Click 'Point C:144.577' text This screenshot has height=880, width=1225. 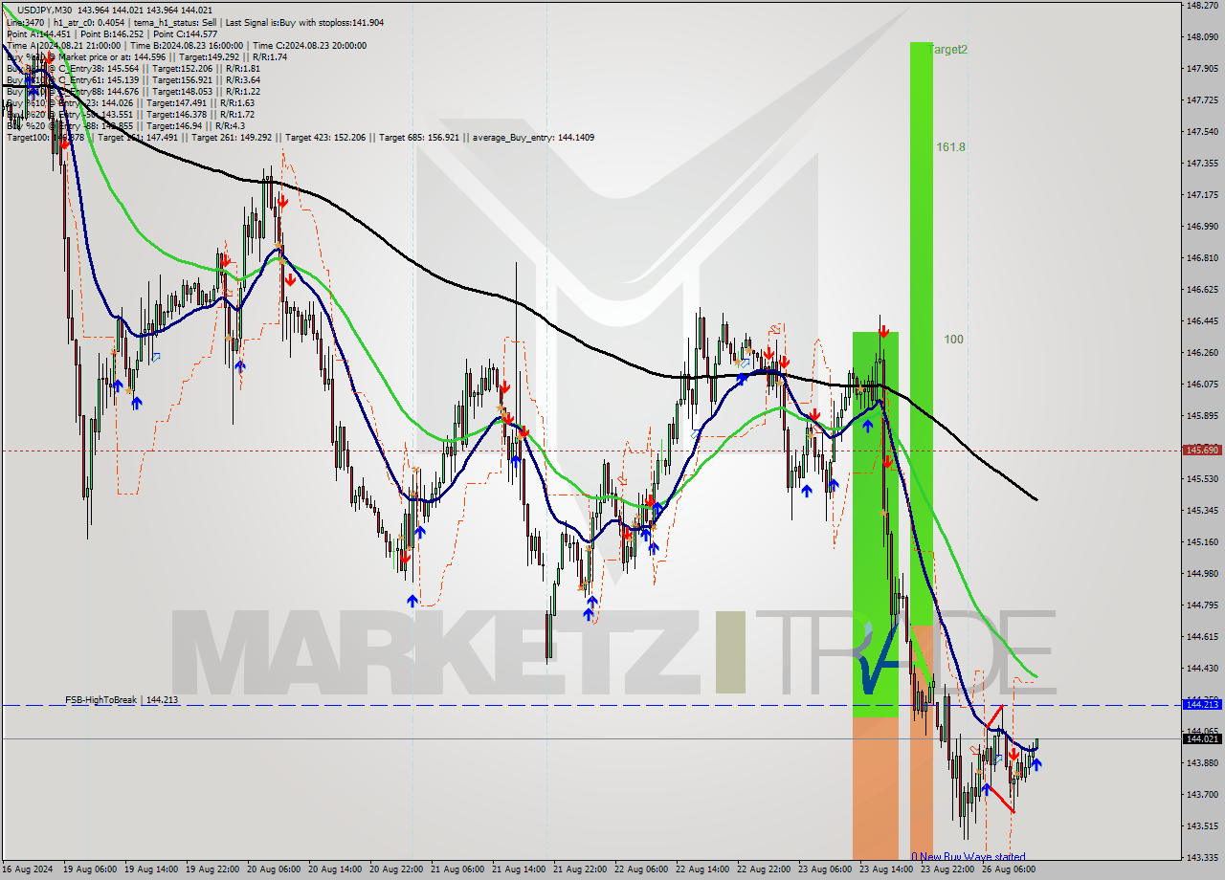coord(186,33)
